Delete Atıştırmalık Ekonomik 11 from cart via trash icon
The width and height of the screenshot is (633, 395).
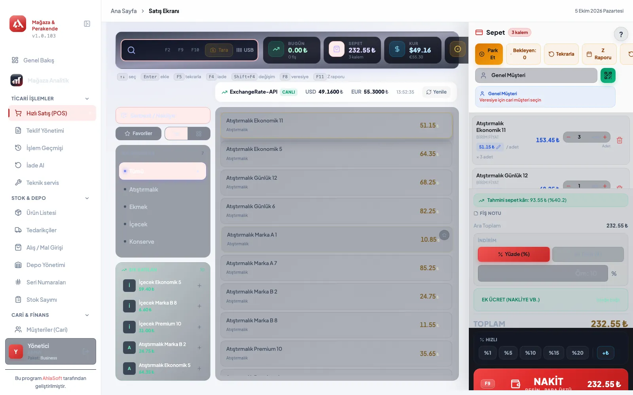click(x=620, y=140)
